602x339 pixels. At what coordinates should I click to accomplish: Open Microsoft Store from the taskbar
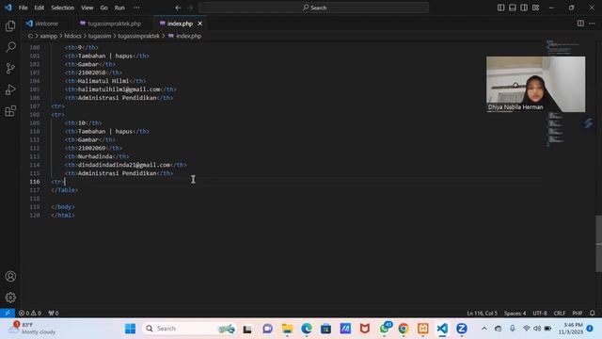pyautogui.click(x=325, y=329)
